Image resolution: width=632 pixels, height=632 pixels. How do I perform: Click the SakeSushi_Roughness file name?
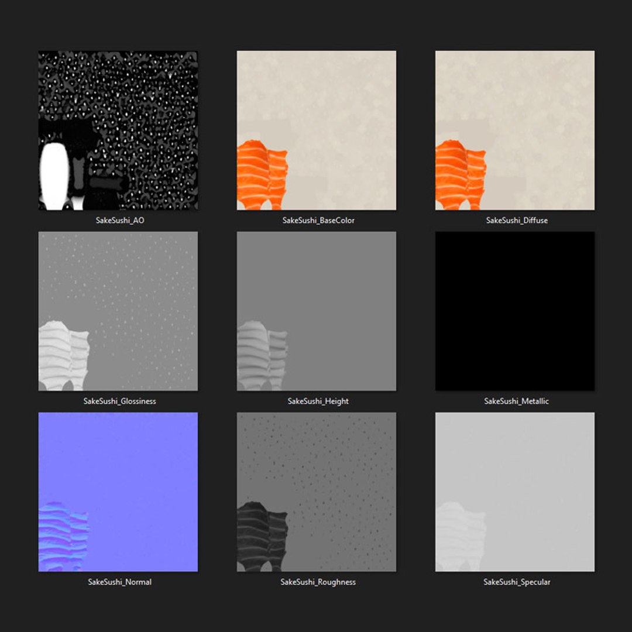pyautogui.click(x=318, y=582)
